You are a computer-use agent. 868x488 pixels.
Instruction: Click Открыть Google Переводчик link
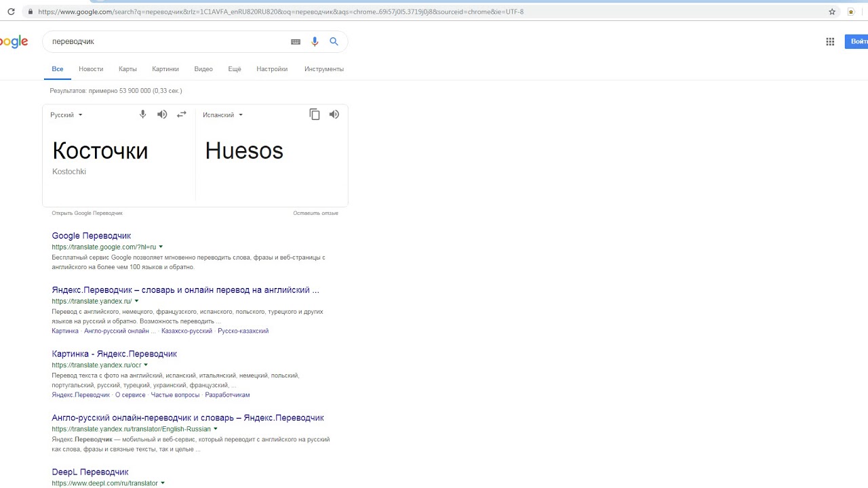pos(87,213)
